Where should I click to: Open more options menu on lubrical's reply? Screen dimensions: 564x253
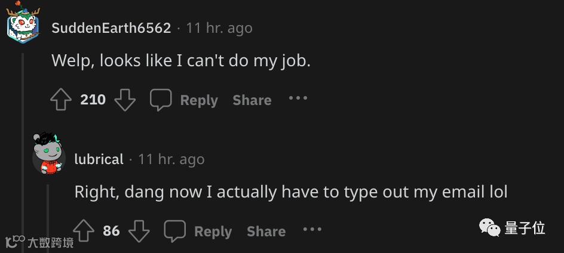tap(312, 230)
